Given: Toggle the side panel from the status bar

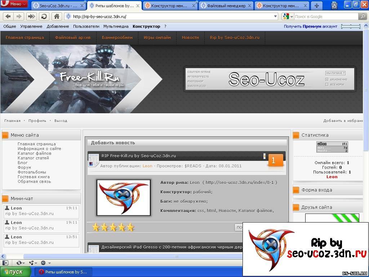Looking at the screenshot, I should 5,263.
